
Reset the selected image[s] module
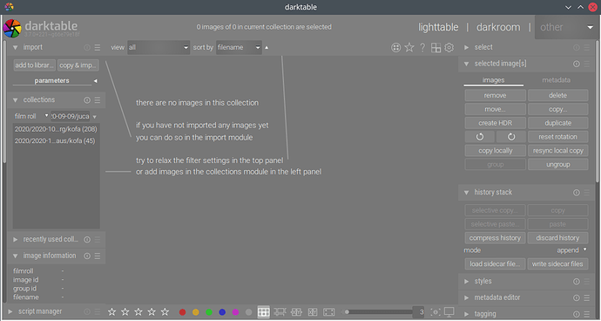(577, 64)
